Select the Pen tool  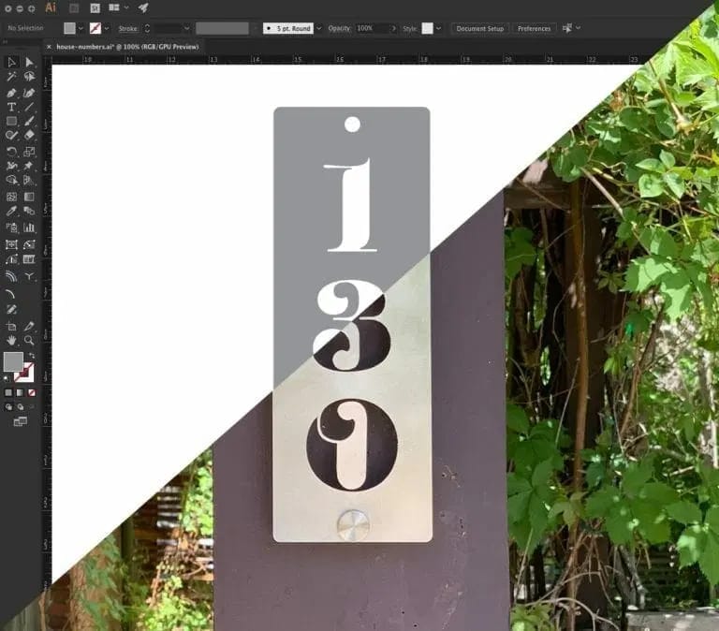[x=11, y=93]
